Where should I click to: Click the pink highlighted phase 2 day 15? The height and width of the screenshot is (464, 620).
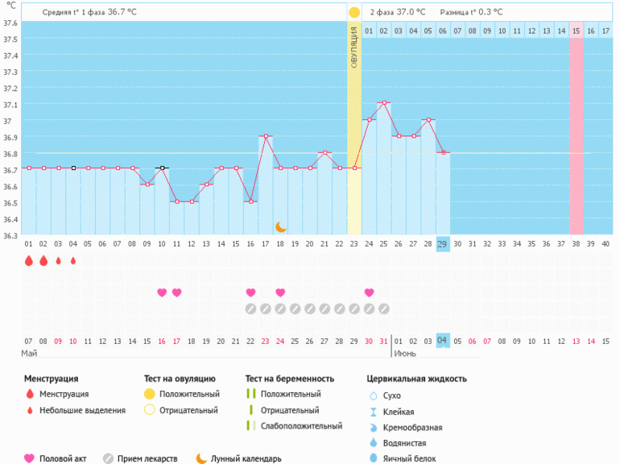pyautogui.click(x=576, y=31)
